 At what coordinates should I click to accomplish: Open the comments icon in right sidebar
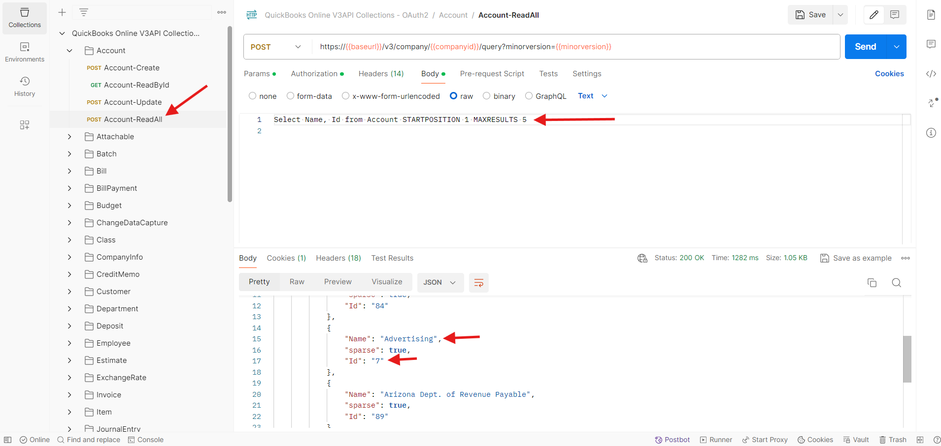[x=931, y=44]
